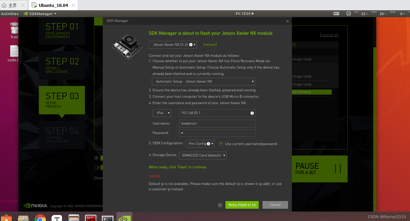The width and height of the screenshot is (410, 221).
Task: Click the Pre-Config info icon
Action: point(209,144)
